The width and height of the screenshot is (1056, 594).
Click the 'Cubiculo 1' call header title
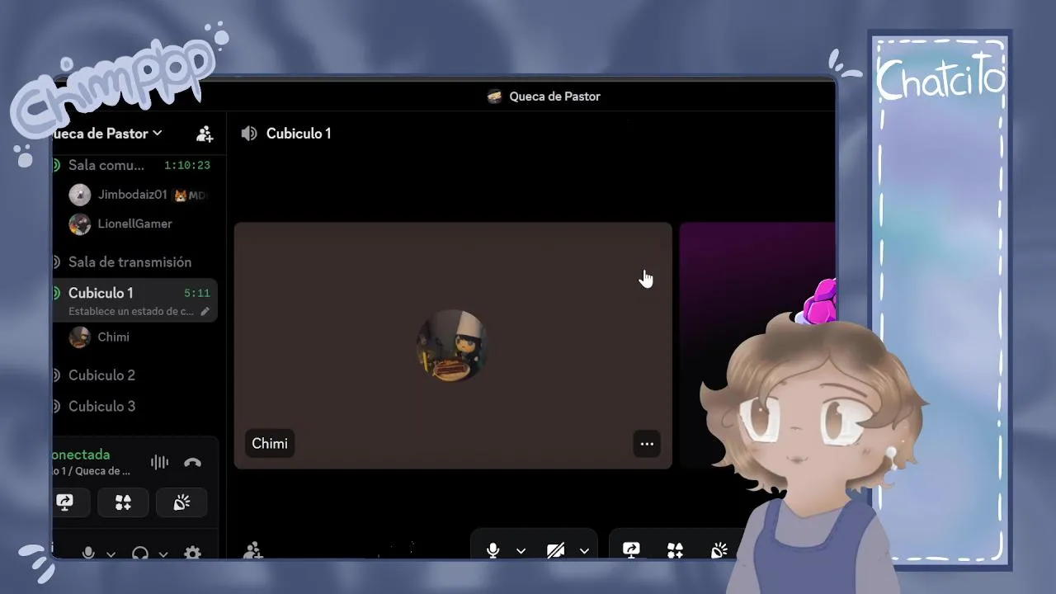(x=299, y=134)
